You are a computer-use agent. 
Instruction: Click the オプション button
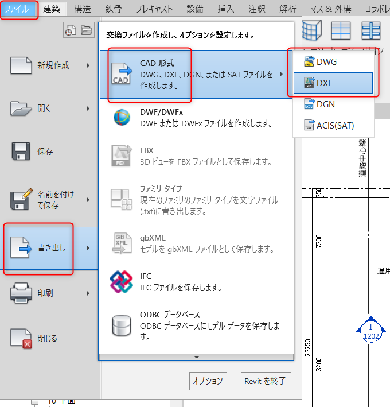(x=208, y=381)
